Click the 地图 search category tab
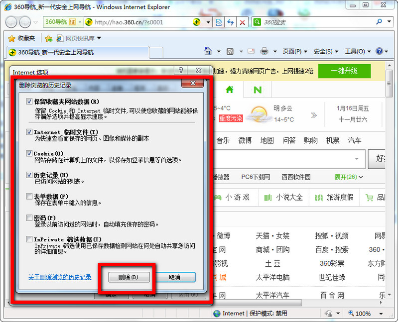 pyautogui.click(x=267, y=140)
